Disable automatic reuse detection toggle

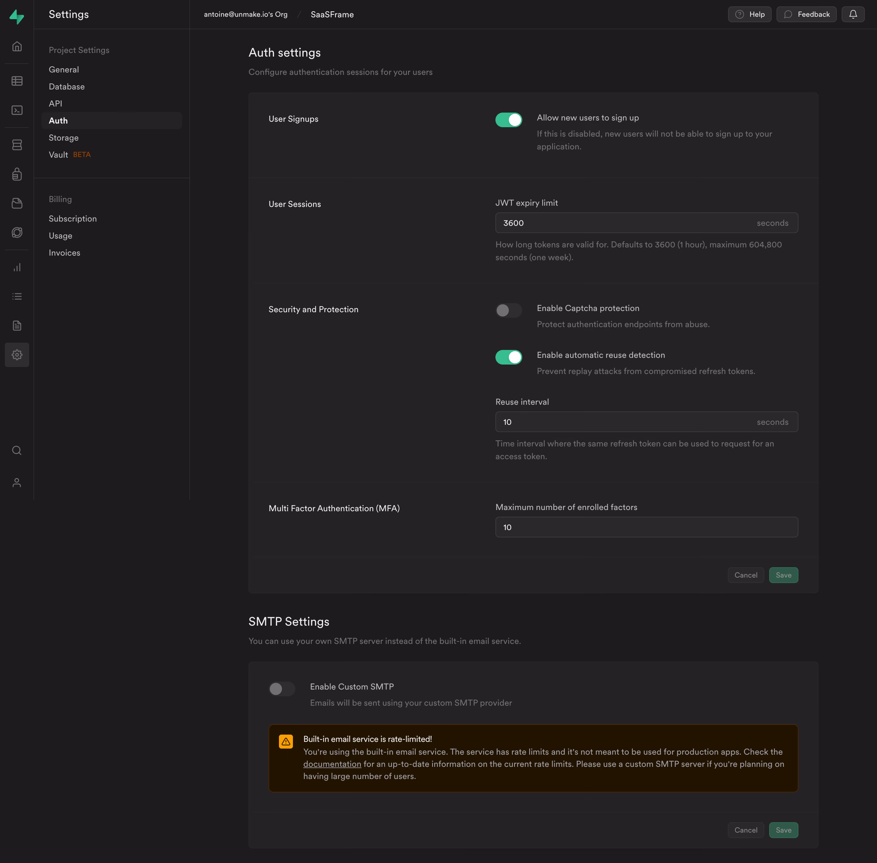(x=508, y=357)
